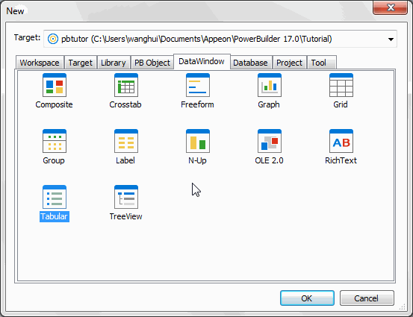Choose the Crosstab presentation style icon
413x317 pixels.
[126, 85]
